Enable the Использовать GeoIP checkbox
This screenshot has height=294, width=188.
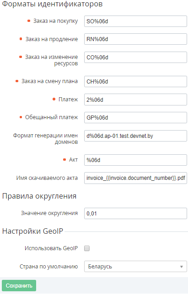point(87,248)
